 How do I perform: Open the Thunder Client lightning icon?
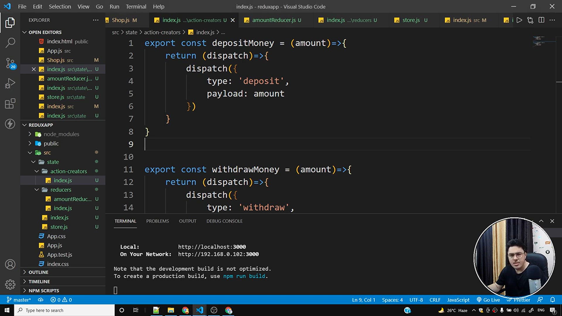10,124
